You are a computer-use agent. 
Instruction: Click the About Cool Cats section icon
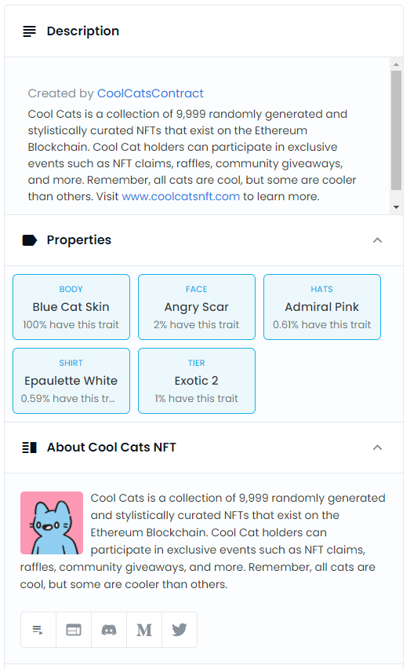coord(29,447)
